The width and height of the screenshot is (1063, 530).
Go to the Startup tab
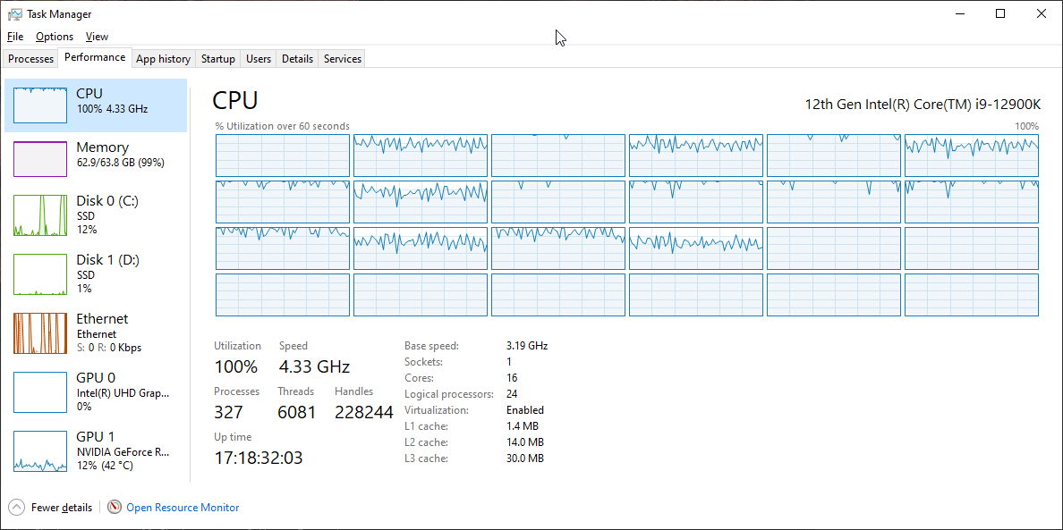pos(218,59)
